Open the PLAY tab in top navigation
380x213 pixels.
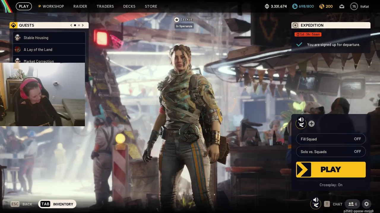click(24, 6)
